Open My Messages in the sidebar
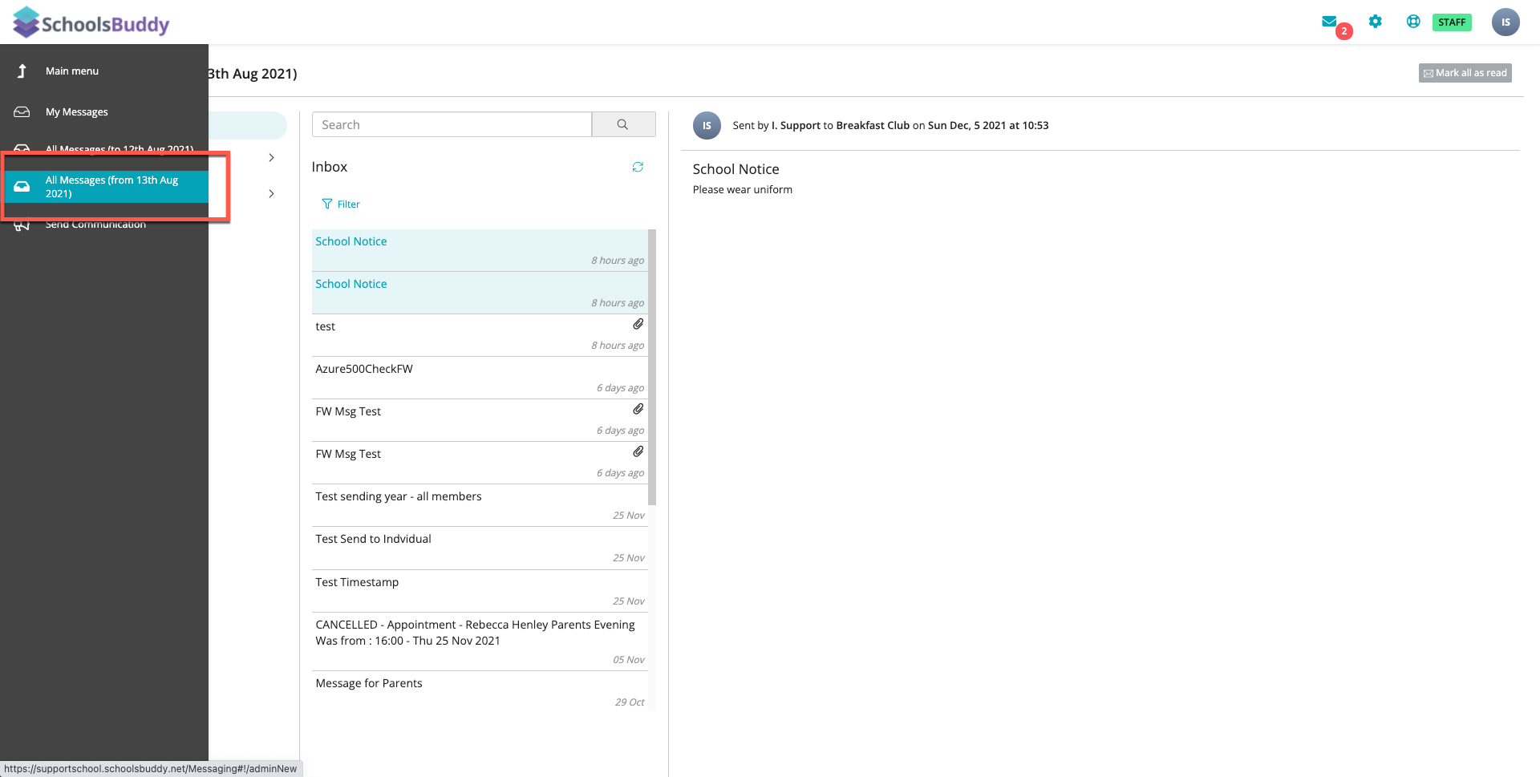Viewport: 1540px width, 777px height. pos(76,112)
